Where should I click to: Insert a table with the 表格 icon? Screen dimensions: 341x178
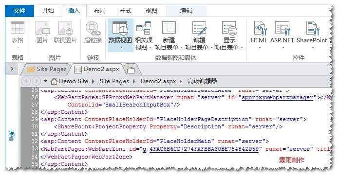coord(18,28)
